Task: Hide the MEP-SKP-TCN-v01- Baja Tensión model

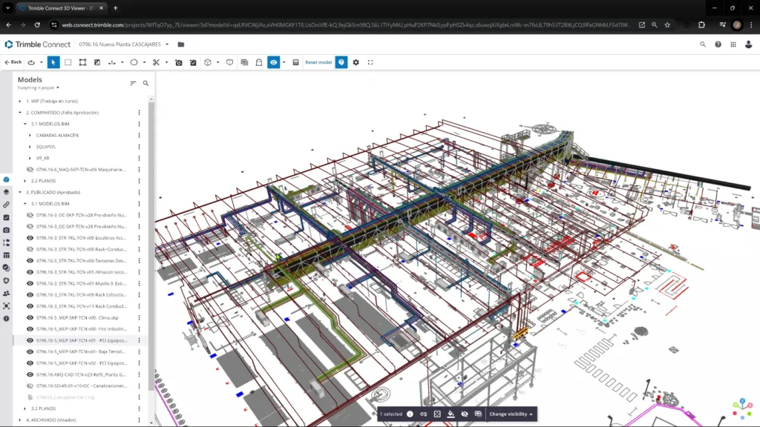Action: [30, 351]
